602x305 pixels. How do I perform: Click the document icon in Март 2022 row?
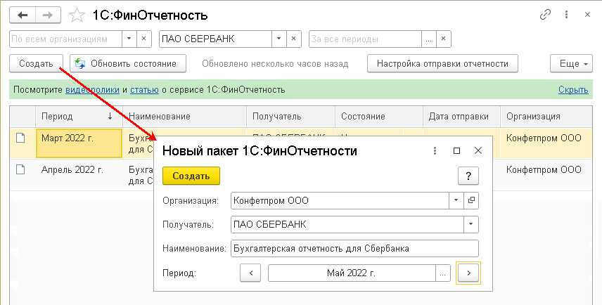click(21, 138)
